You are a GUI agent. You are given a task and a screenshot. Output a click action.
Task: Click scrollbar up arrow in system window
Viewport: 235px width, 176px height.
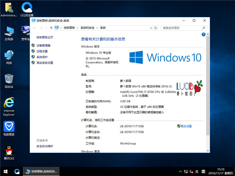[208, 34]
